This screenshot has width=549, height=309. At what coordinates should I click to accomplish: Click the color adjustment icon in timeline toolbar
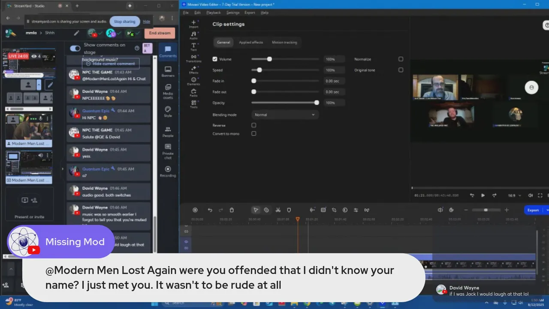[345, 210]
